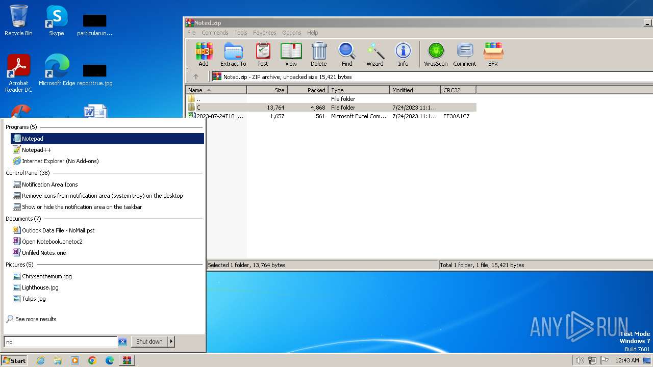This screenshot has height=367, width=653.
Task: Open the Open Notebook.onetoc2 document
Action: pos(107,242)
